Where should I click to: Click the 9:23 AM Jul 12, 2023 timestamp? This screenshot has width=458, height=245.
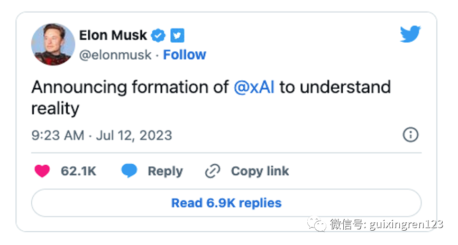[102, 135]
